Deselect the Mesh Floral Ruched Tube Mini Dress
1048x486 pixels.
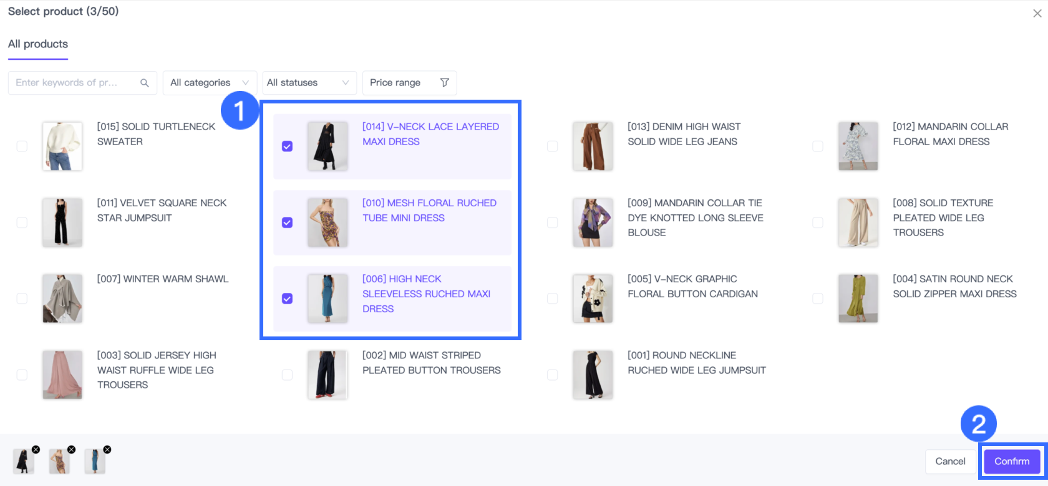pos(287,222)
